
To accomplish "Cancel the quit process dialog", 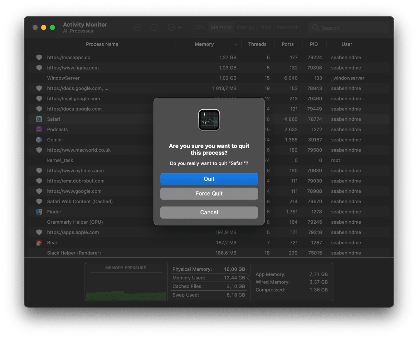I will click(209, 212).
